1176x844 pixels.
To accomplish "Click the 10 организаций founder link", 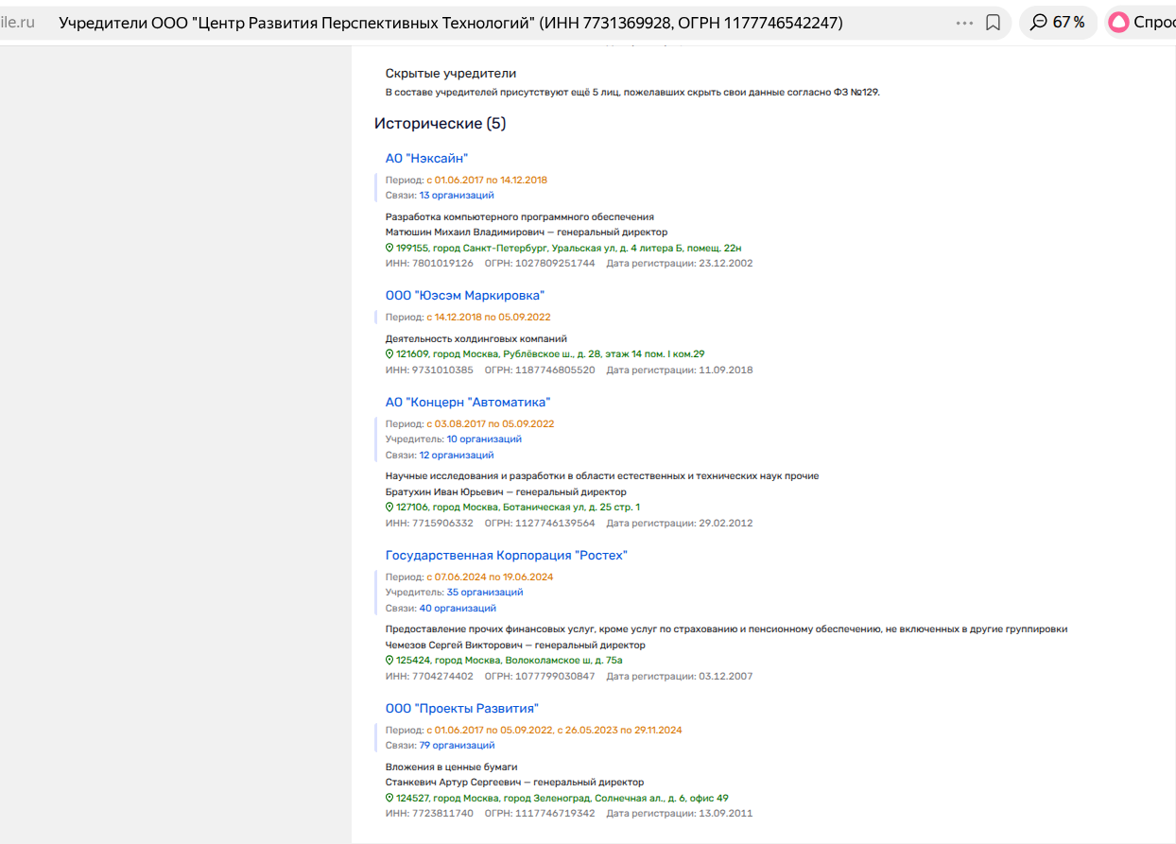I will click(x=484, y=439).
